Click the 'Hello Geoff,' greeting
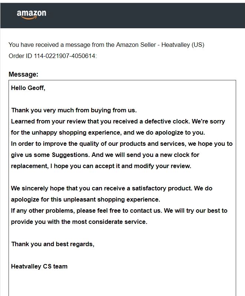Image resolution: width=245 pixels, height=296 pixels. 28,88
